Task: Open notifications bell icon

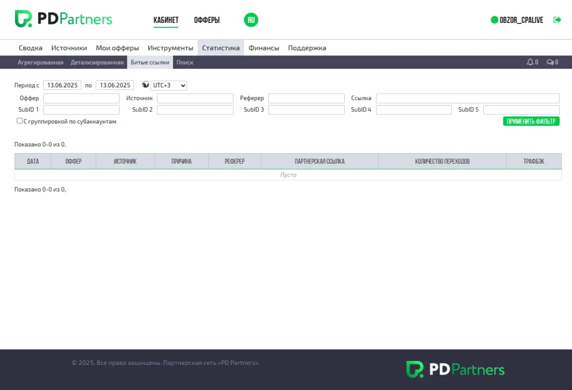Action: [x=530, y=62]
